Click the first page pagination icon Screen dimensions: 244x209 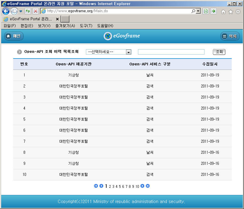(x=96, y=186)
